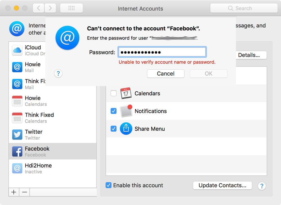Click the Back navigation arrow
The image size is (281, 205).
pyautogui.click(x=39, y=8)
